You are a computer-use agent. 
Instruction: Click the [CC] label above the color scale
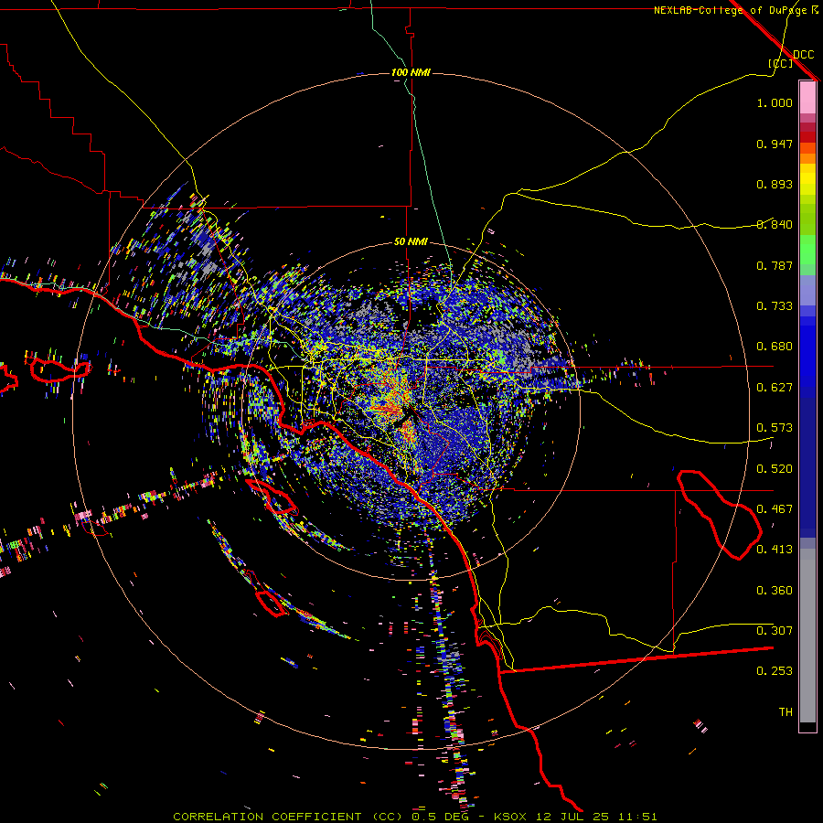tap(781, 63)
